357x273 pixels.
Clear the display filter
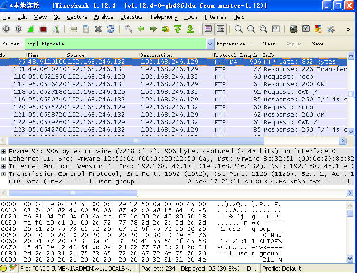268,44
